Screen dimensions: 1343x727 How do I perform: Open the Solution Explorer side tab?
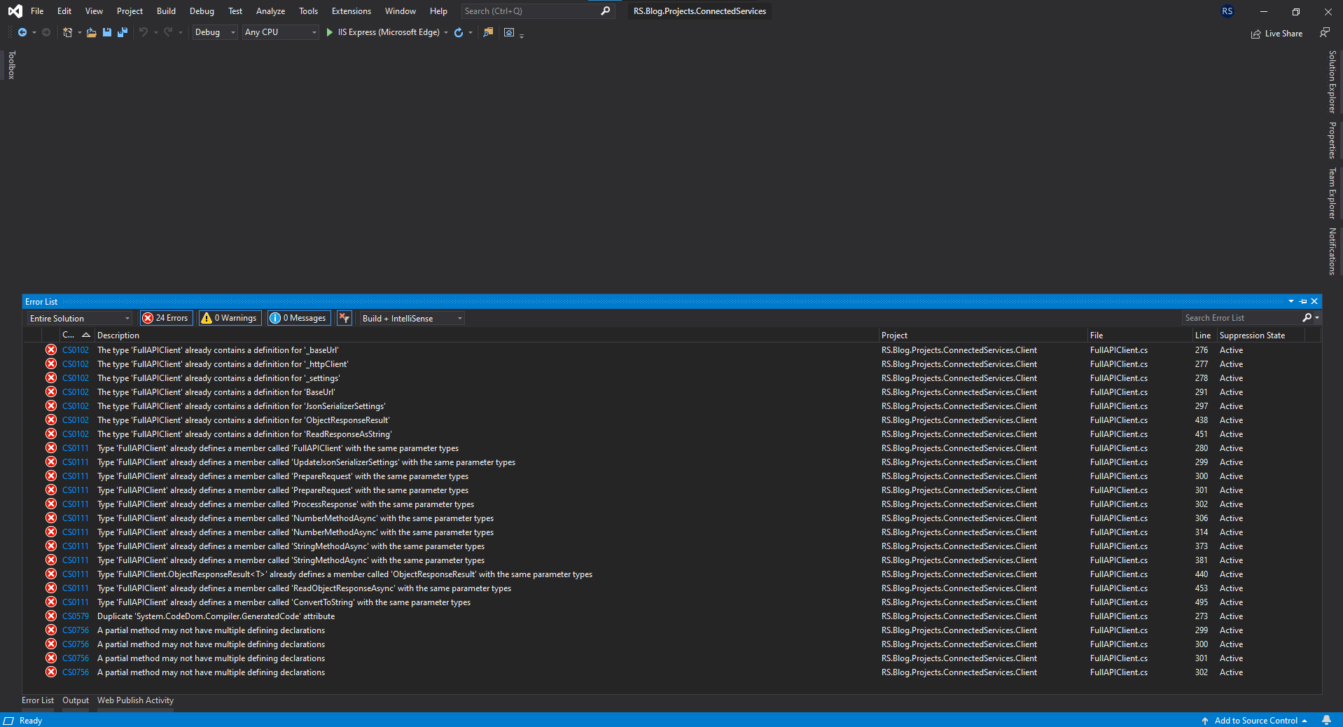pos(1332,82)
